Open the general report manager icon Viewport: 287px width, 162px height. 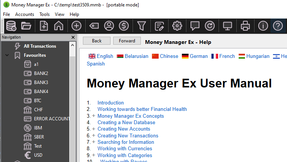click(x=159, y=26)
